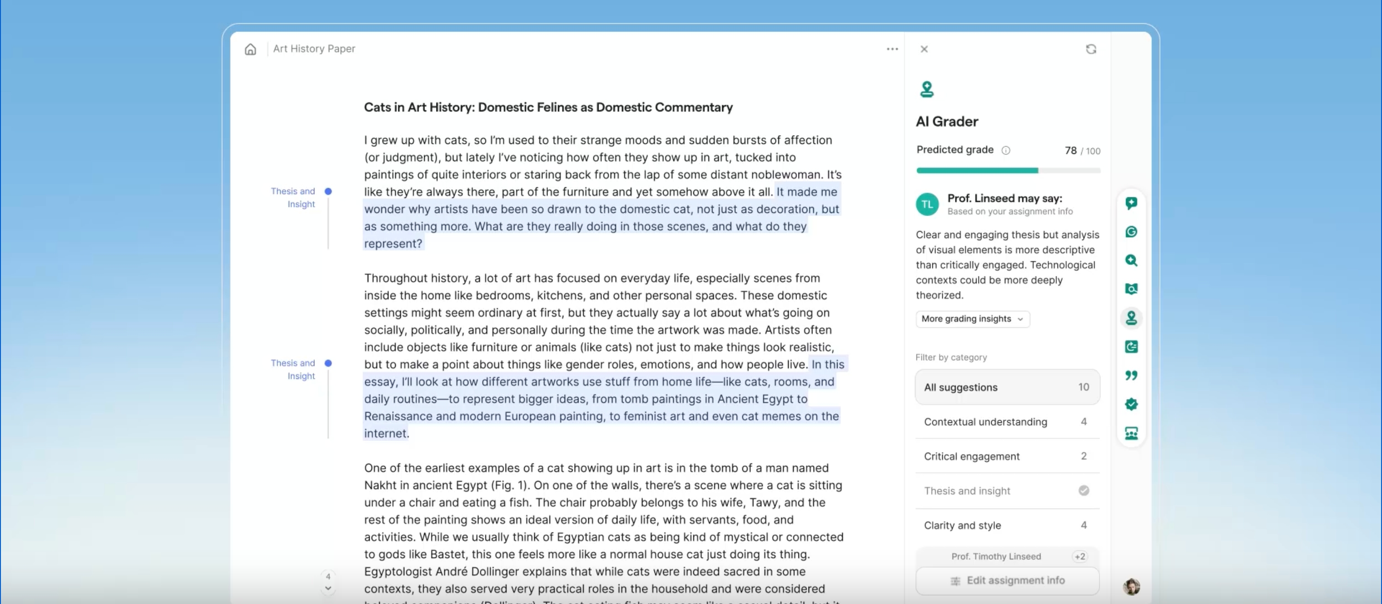
Task: Open the quotation marks citation finder
Action: pyautogui.click(x=1131, y=375)
